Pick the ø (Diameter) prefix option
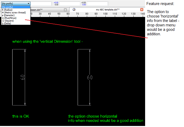The width and height of the screenshot is (184, 127). [x=16, y=15]
